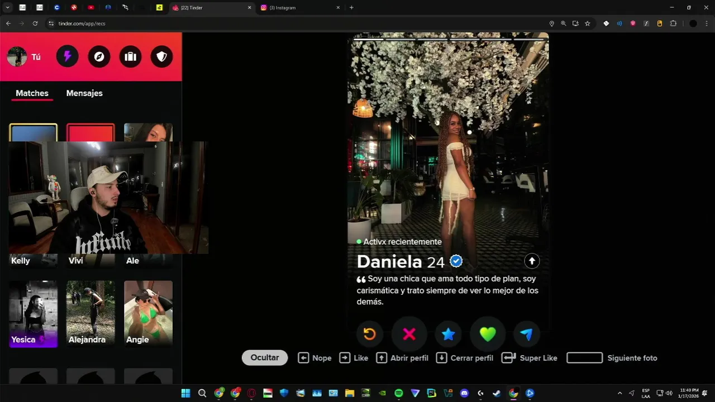The width and height of the screenshot is (715, 402).
Task: Open a new browser tab
Action: 351,8
